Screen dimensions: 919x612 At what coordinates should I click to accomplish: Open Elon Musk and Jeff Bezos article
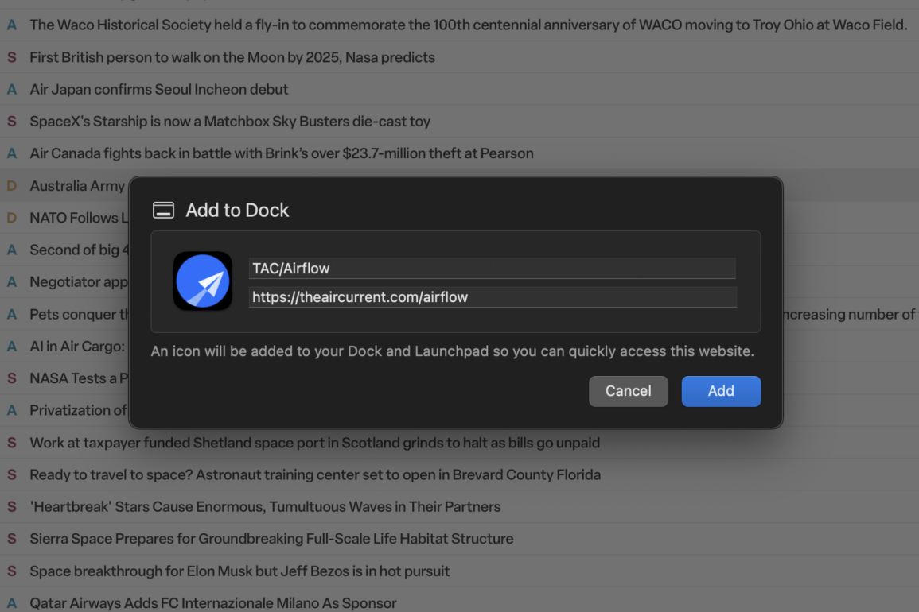coord(239,571)
